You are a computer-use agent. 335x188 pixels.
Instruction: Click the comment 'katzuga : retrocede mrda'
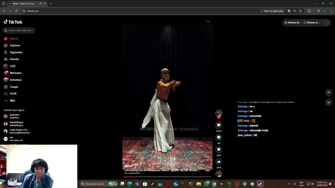[253, 131]
